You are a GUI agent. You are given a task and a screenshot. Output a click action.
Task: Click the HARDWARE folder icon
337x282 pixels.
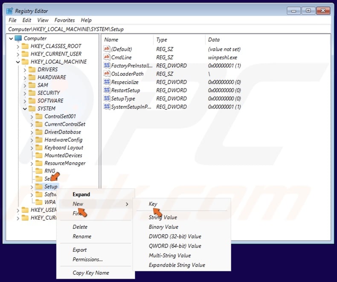tap(32, 77)
